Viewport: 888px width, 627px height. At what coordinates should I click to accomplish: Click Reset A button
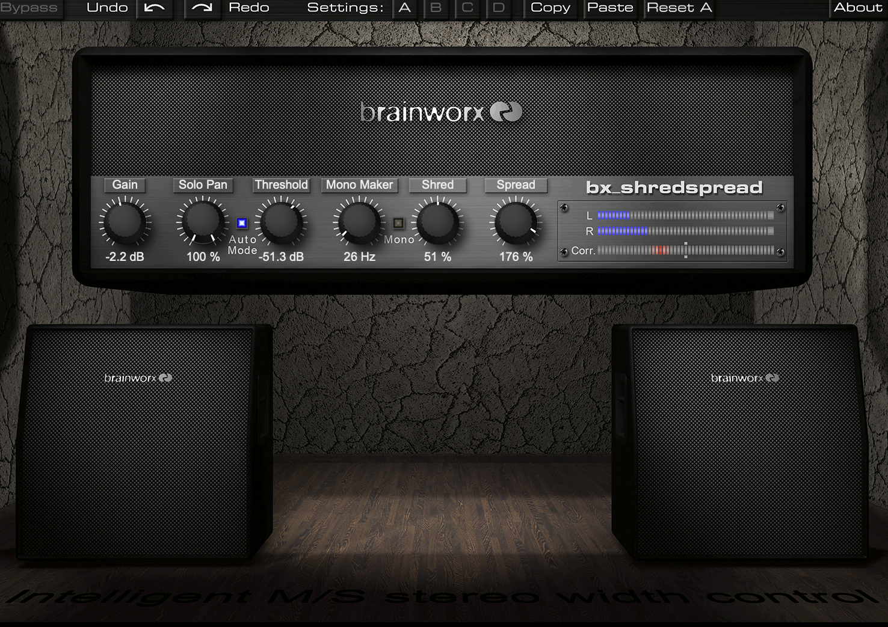(x=679, y=8)
